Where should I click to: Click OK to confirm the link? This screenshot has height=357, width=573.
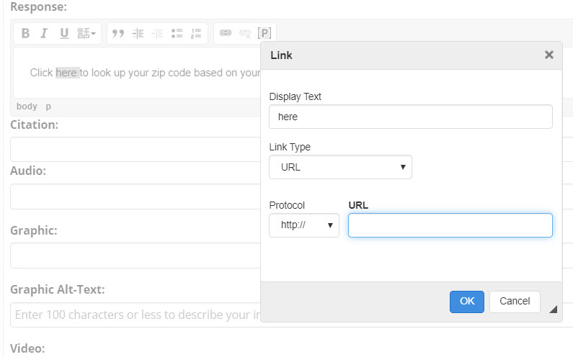[467, 302]
